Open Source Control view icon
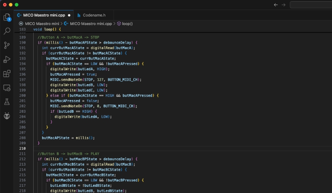Screen dimensions: 332x193 (x=7, y=45)
